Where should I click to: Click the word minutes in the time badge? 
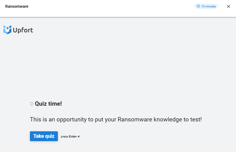click(x=210, y=6)
